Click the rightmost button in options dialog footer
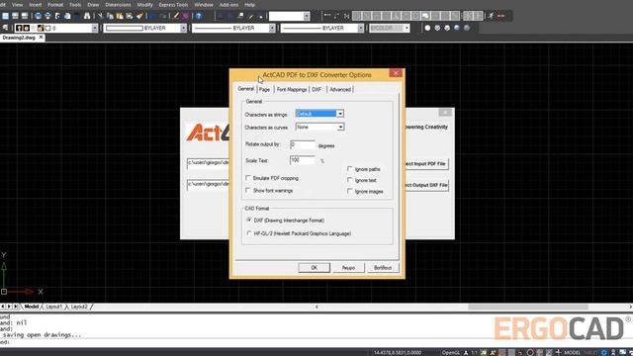This screenshot has width=633, height=356. pyautogui.click(x=383, y=268)
